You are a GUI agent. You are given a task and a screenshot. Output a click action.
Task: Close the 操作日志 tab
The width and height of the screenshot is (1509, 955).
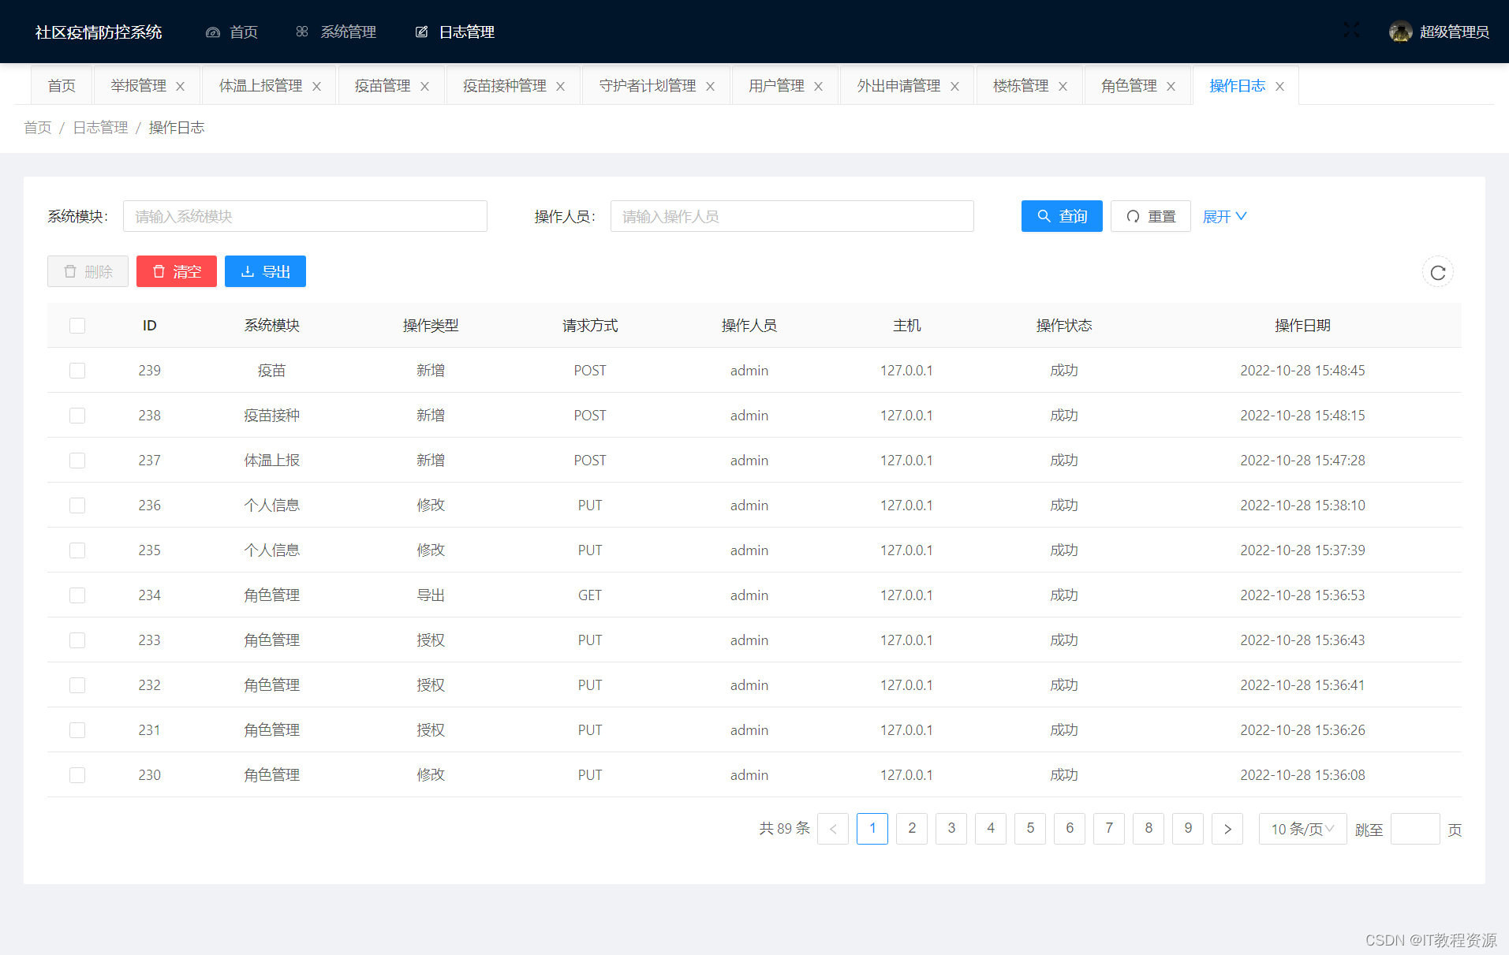pyautogui.click(x=1279, y=86)
